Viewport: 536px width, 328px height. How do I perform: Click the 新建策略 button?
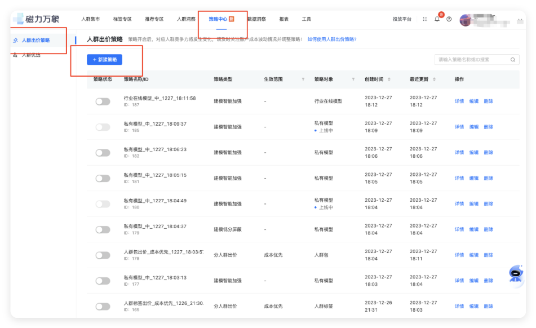click(x=105, y=59)
